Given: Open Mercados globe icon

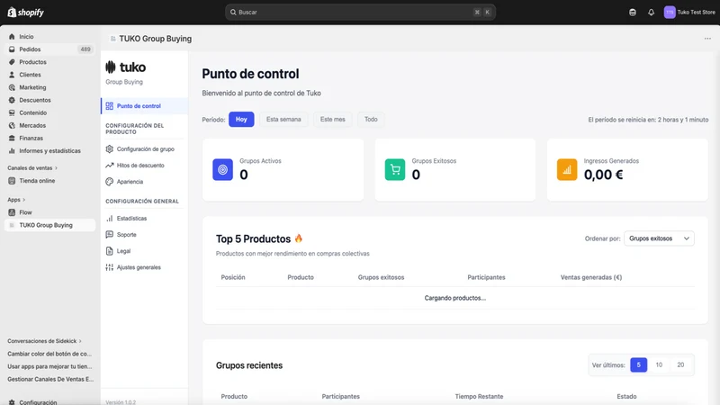Looking at the screenshot, I should 12,125.
